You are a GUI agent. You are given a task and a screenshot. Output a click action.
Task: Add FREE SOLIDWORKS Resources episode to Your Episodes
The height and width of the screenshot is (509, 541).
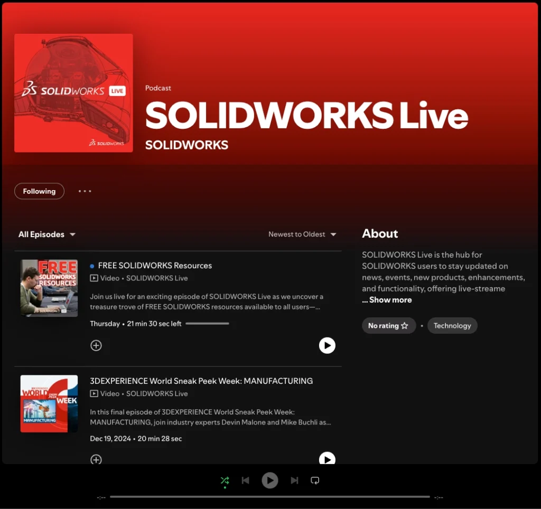coord(96,345)
